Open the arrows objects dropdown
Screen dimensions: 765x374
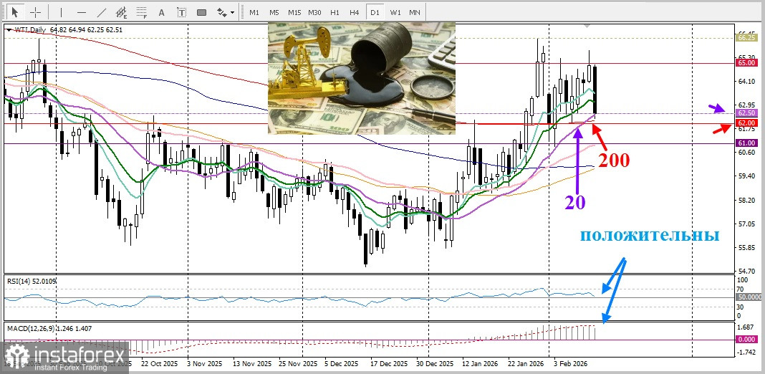click(x=226, y=12)
